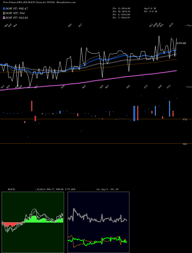Open the ADX indicator panel
Viewport: 192px width, 253px height.
[98, 222]
